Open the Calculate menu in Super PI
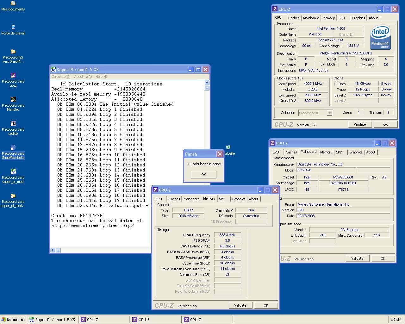The image size is (405, 324). pos(61,77)
